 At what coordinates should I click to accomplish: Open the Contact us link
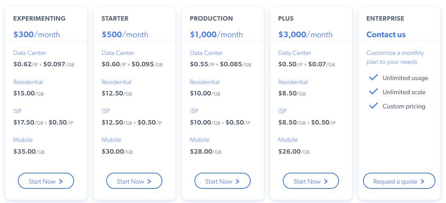tap(386, 34)
